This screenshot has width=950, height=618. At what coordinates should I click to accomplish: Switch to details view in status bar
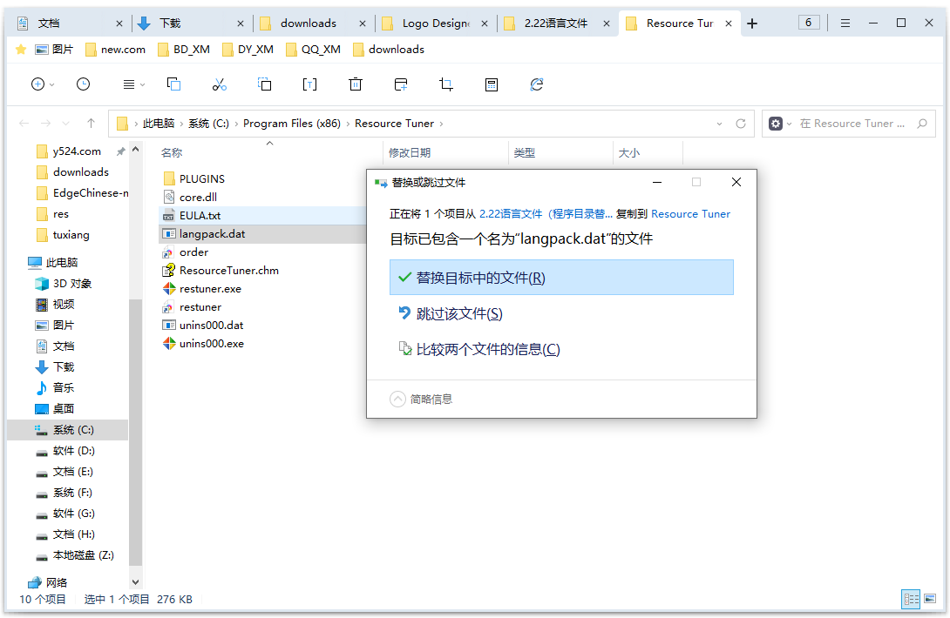tap(912, 599)
